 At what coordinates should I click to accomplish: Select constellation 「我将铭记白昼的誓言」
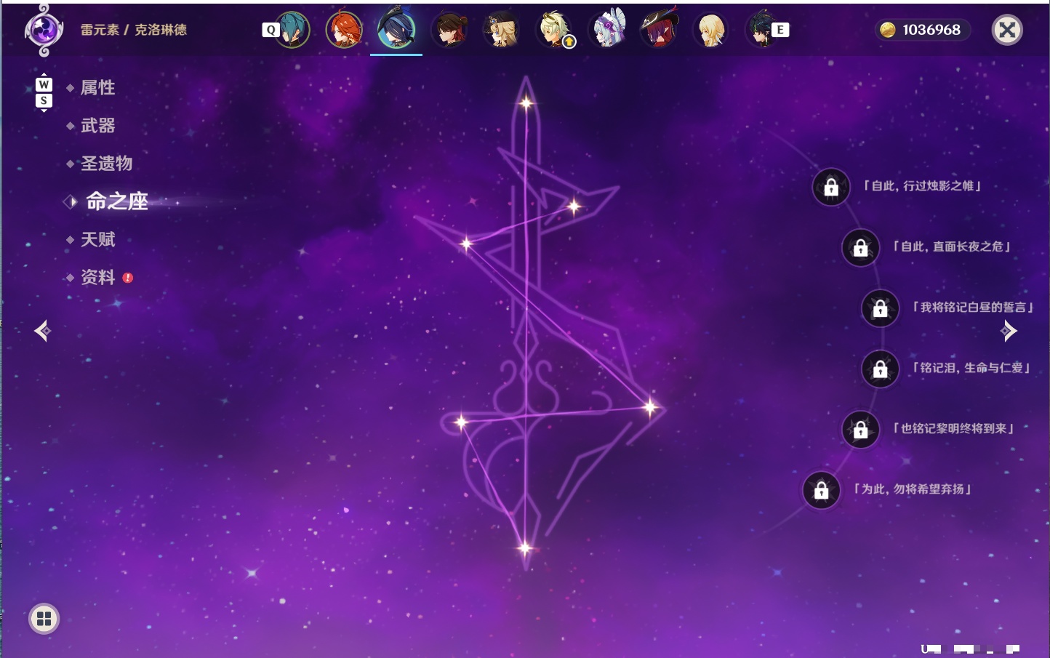click(973, 308)
